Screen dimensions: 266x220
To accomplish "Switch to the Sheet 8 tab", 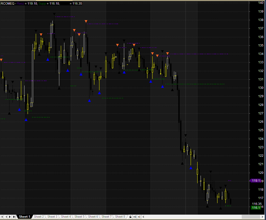I will tap(120, 217).
